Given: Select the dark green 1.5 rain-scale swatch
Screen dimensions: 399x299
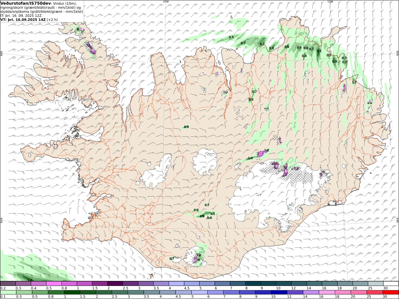Looking at the screenshot, I should tap(88, 292).
